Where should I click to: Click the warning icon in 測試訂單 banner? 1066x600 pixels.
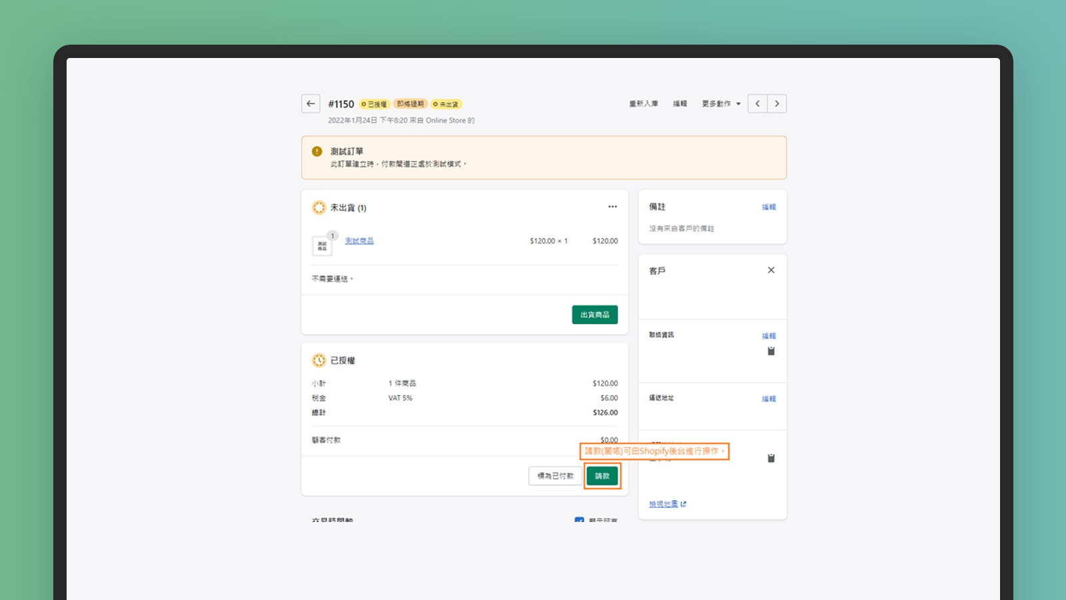[x=317, y=151]
